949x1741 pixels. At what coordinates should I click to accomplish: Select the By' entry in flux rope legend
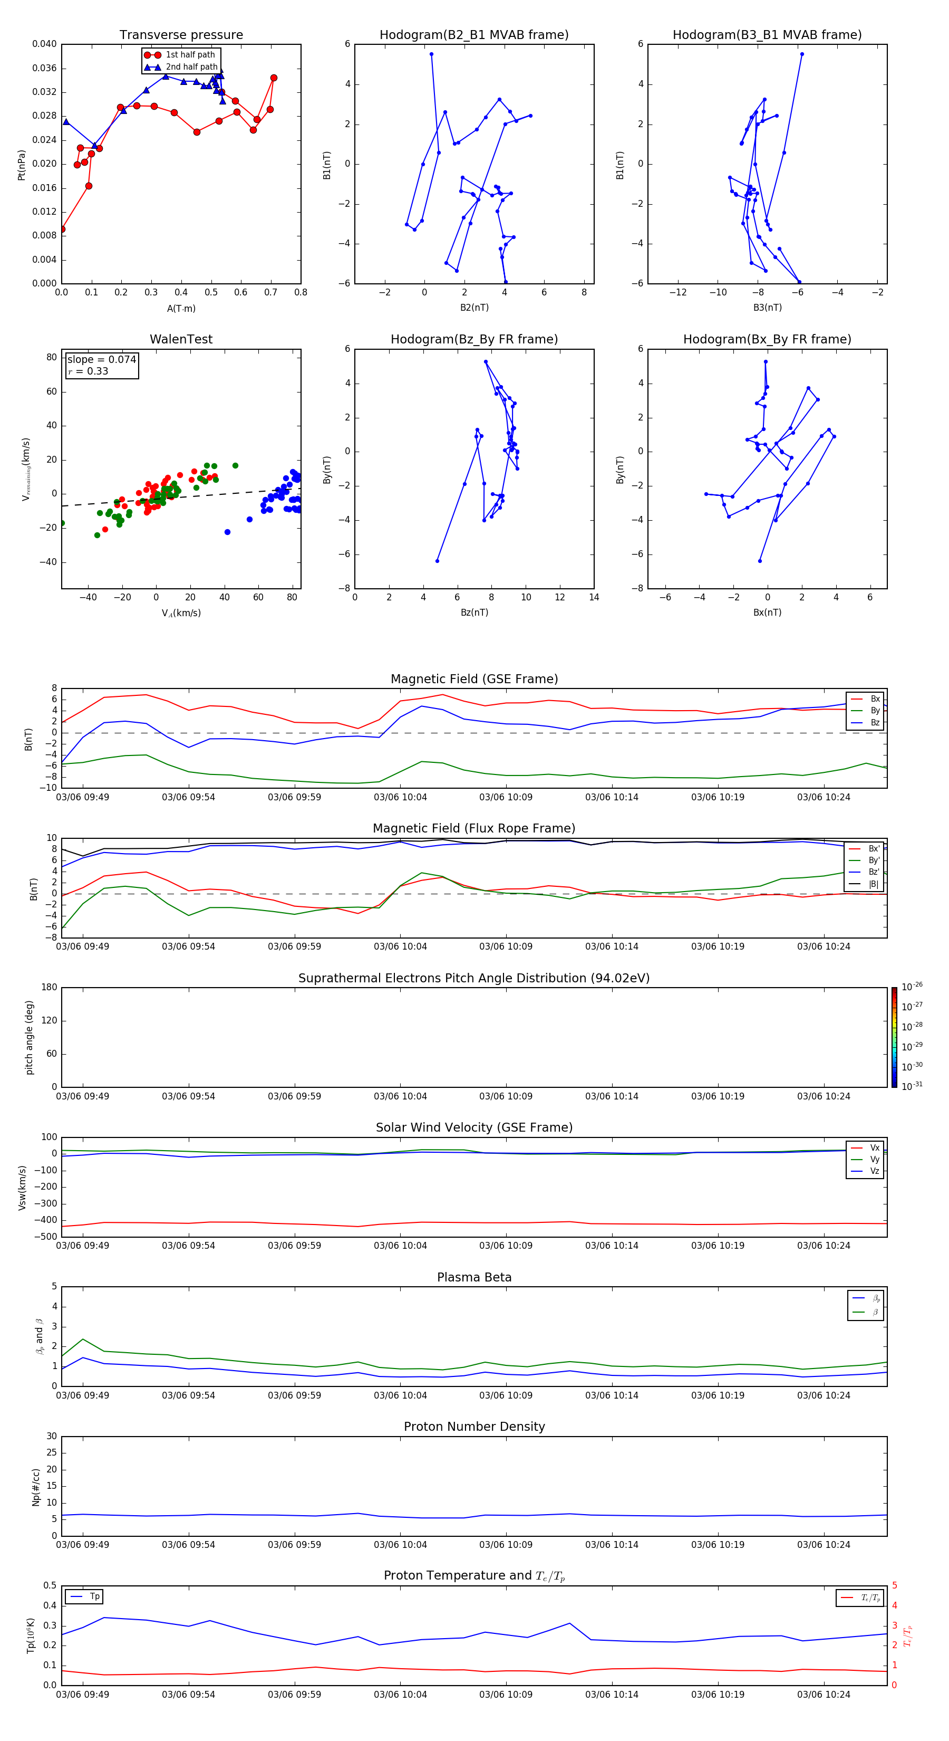click(x=865, y=861)
